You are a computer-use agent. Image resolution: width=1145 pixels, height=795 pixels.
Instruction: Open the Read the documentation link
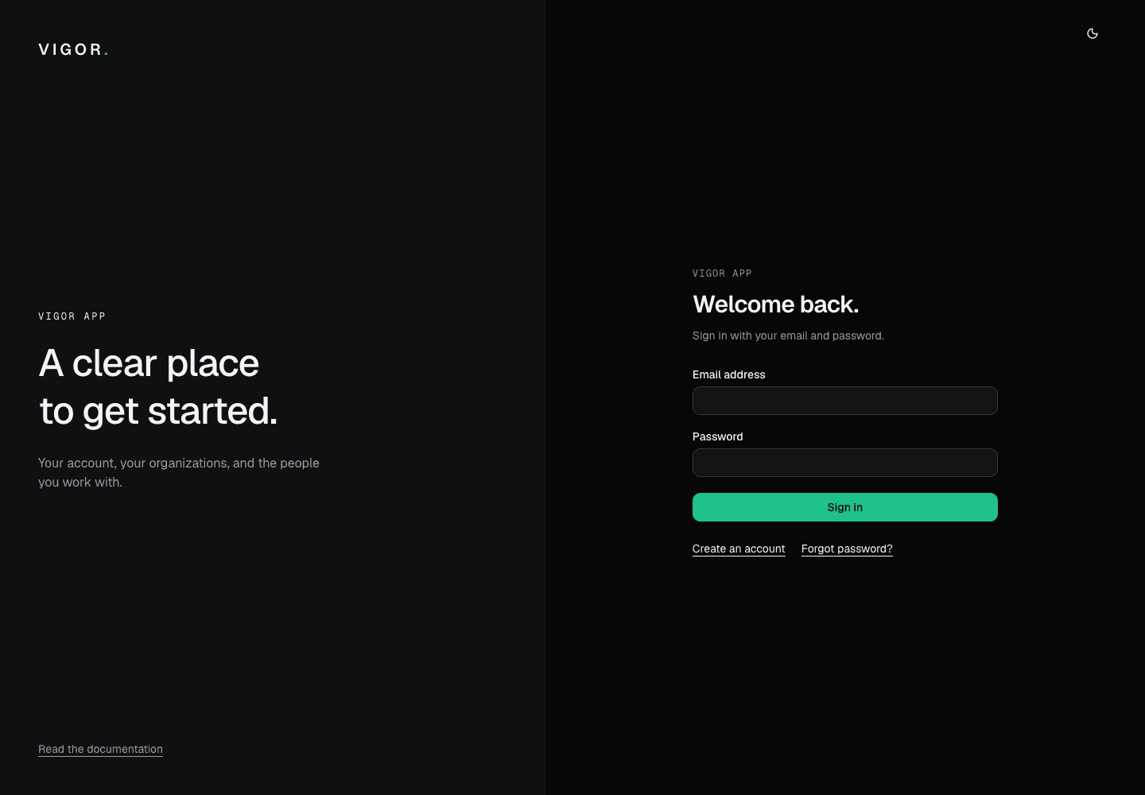(x=100, y=749)
